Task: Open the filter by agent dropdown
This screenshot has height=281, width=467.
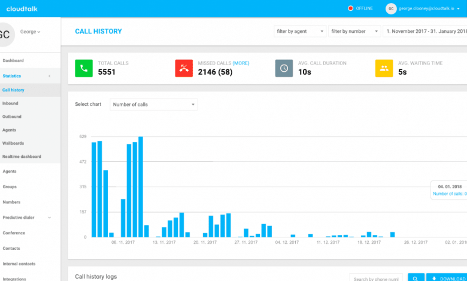Action: click(299, 31)
